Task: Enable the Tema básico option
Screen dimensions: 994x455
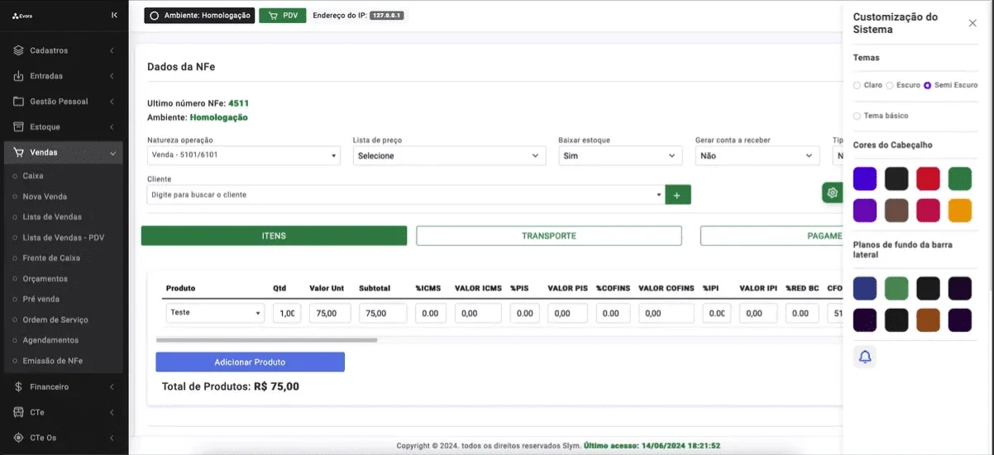Action: [857, 116]
